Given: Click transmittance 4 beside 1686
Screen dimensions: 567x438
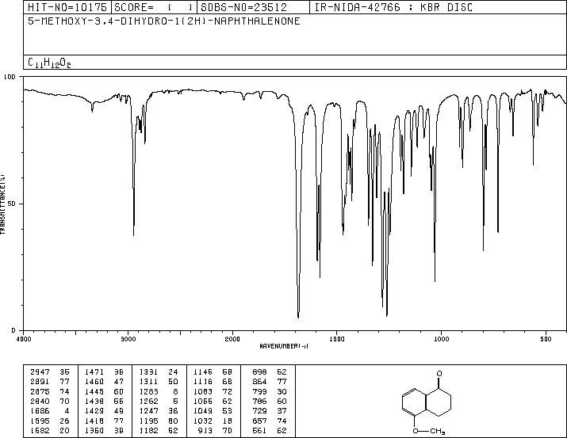Looking at the screenshot, I should [x=67, y=411].
